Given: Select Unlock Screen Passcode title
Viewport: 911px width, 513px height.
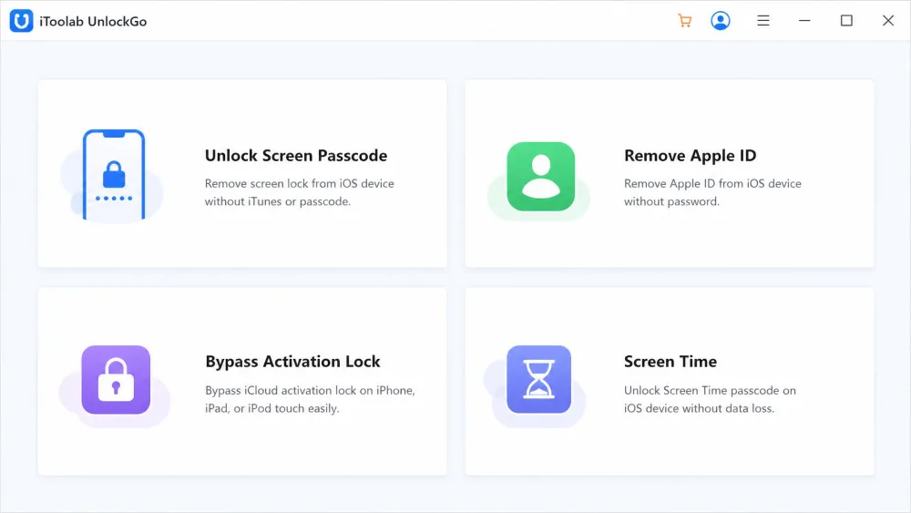Looking at the screenshot, I should click(x=296, y=156).
